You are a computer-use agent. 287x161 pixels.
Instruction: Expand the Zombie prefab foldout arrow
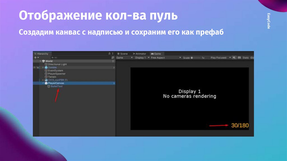pos(43,67)
